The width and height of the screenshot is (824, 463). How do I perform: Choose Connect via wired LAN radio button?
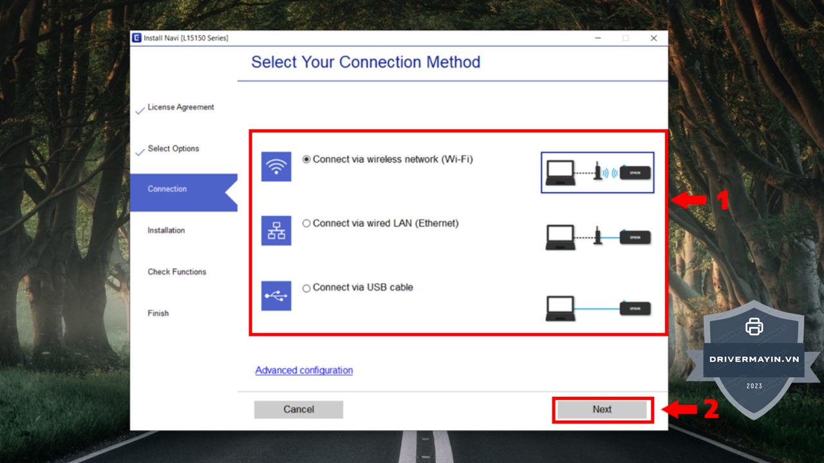point(306,224)
